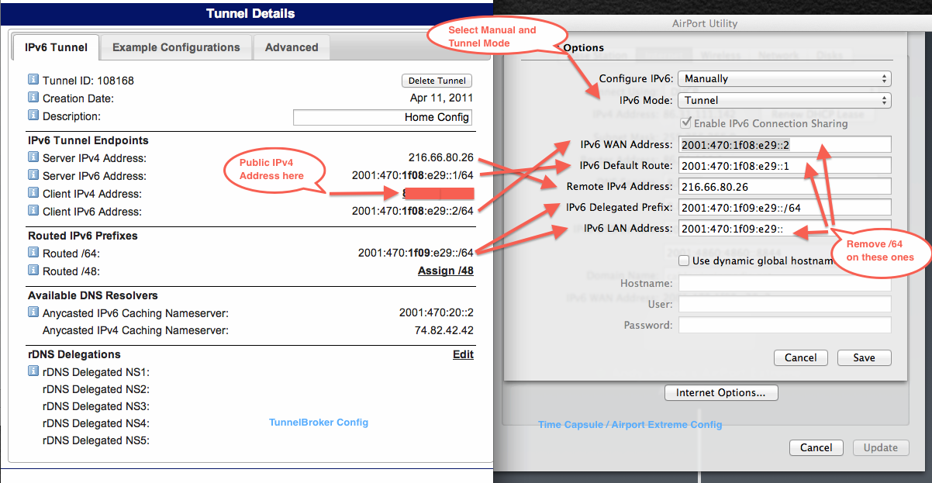The image size is (932, 483).
Task: Select IPv4 nameserver address 74.82.42.42
Action: (x=444, y=331)
